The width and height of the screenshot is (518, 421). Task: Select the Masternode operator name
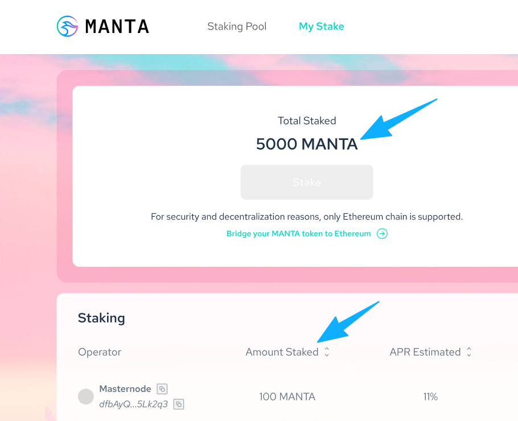(x=125, y=389)
